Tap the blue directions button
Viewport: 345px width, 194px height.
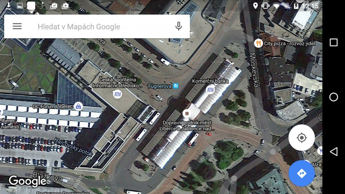[x=302, y=173]
